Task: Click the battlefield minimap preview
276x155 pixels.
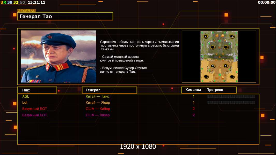Action: [x=219, y=57]
